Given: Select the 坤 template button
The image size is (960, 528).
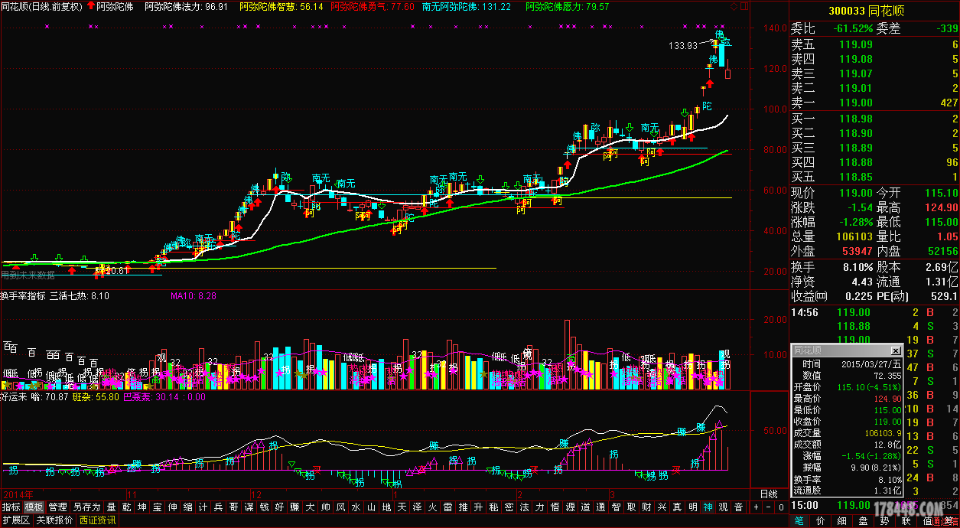Looking at the screenshot, I should pos(142,507).
